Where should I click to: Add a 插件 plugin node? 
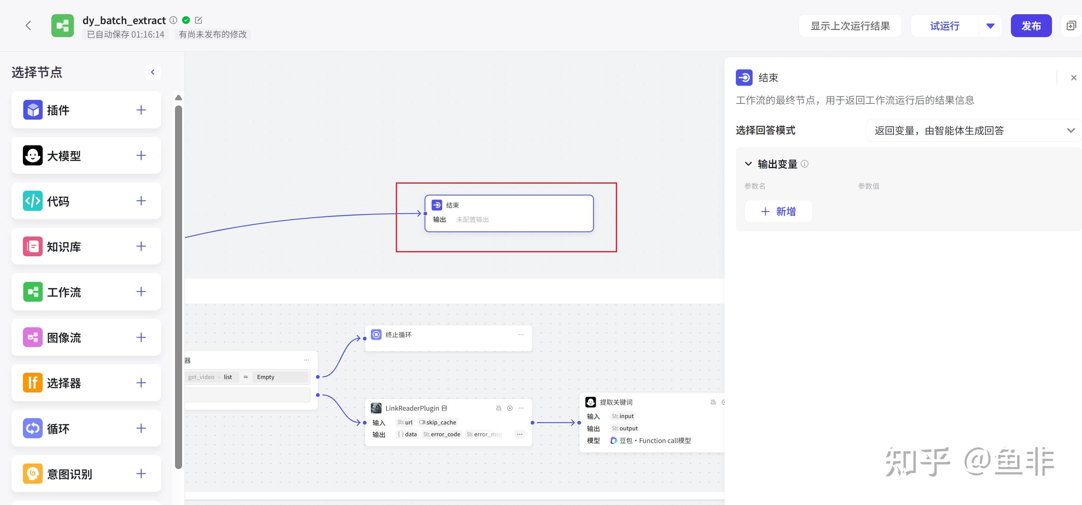point(141,110)
